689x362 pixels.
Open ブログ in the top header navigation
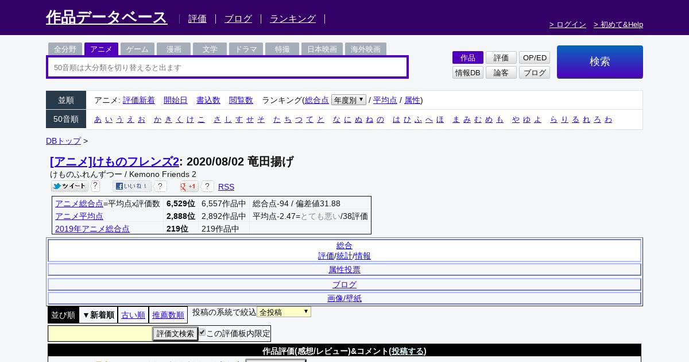pos(238,19)
